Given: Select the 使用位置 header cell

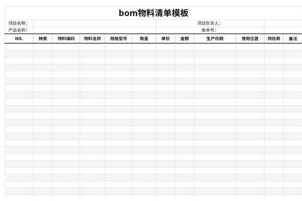Looking at the screenshot, I should [250, 39].
